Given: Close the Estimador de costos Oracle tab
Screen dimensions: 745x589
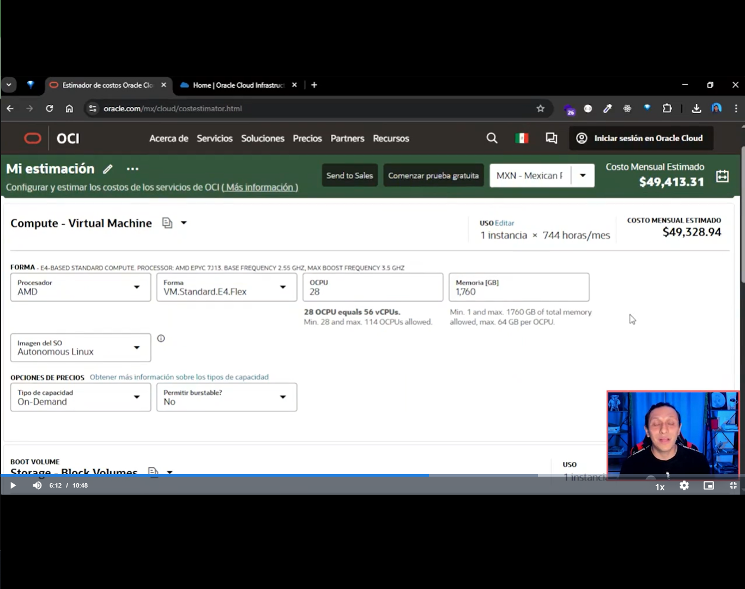Looking at the screenshot, I should 163,85.
